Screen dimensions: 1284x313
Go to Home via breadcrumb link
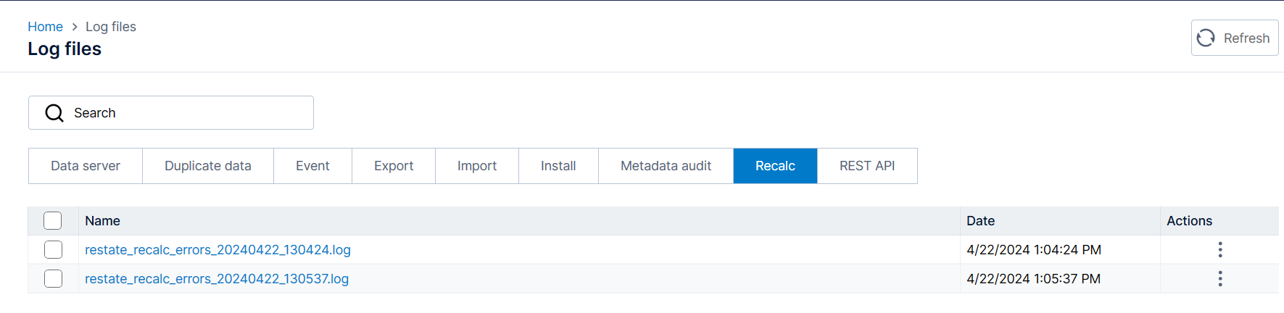[x=45, y=27]
